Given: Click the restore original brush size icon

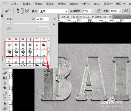Looking at the screenshot, I should click(x=33, y=19).
